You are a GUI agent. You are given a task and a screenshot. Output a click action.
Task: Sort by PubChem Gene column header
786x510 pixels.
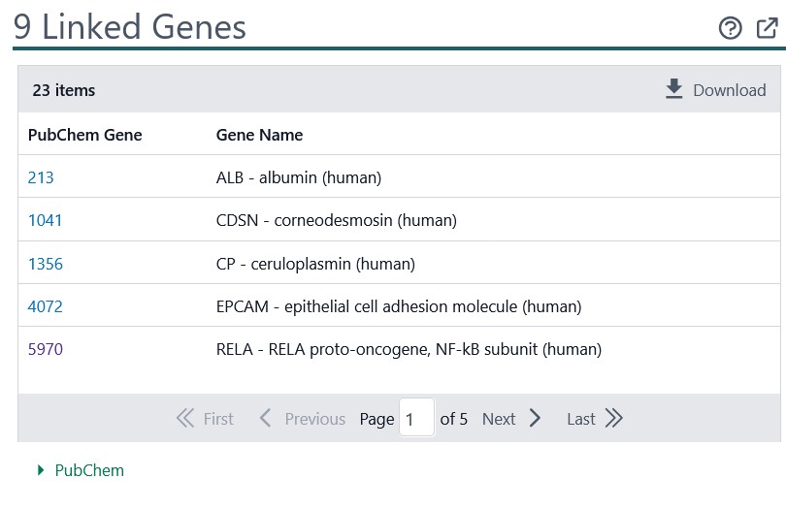point(84,135)
